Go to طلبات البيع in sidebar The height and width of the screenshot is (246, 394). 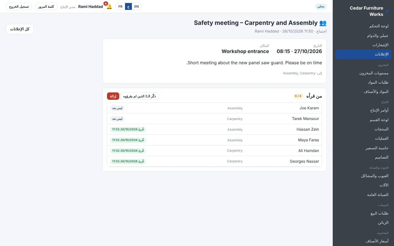(x=363, y=213)
